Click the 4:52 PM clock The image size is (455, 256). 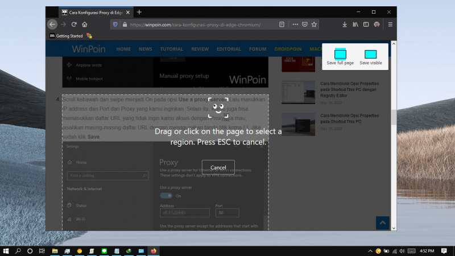point(427,251)
